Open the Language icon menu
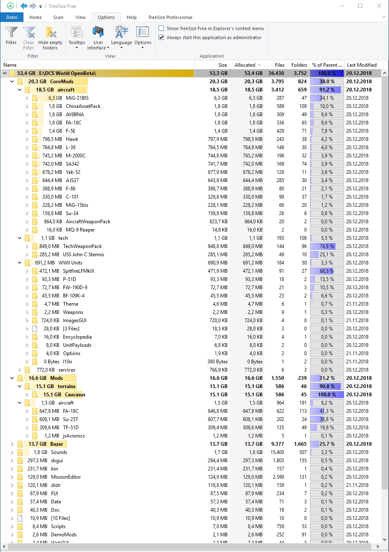 pos(121,33)
